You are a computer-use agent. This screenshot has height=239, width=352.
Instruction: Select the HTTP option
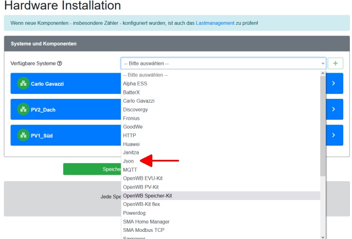[x=221, y=135]
